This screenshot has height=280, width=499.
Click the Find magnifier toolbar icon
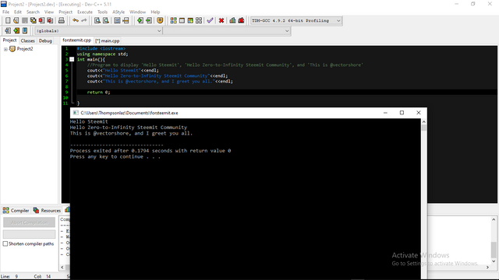click(x=97, y=21)
